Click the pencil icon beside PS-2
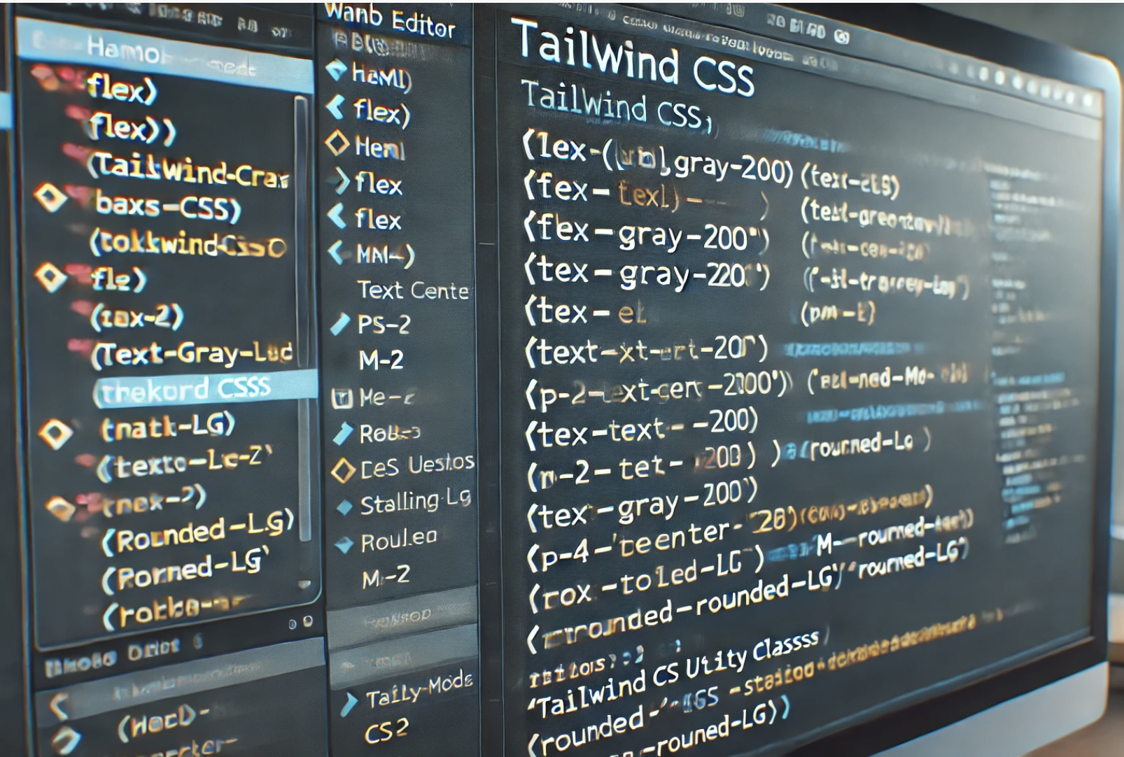 [x=340, y=324]
